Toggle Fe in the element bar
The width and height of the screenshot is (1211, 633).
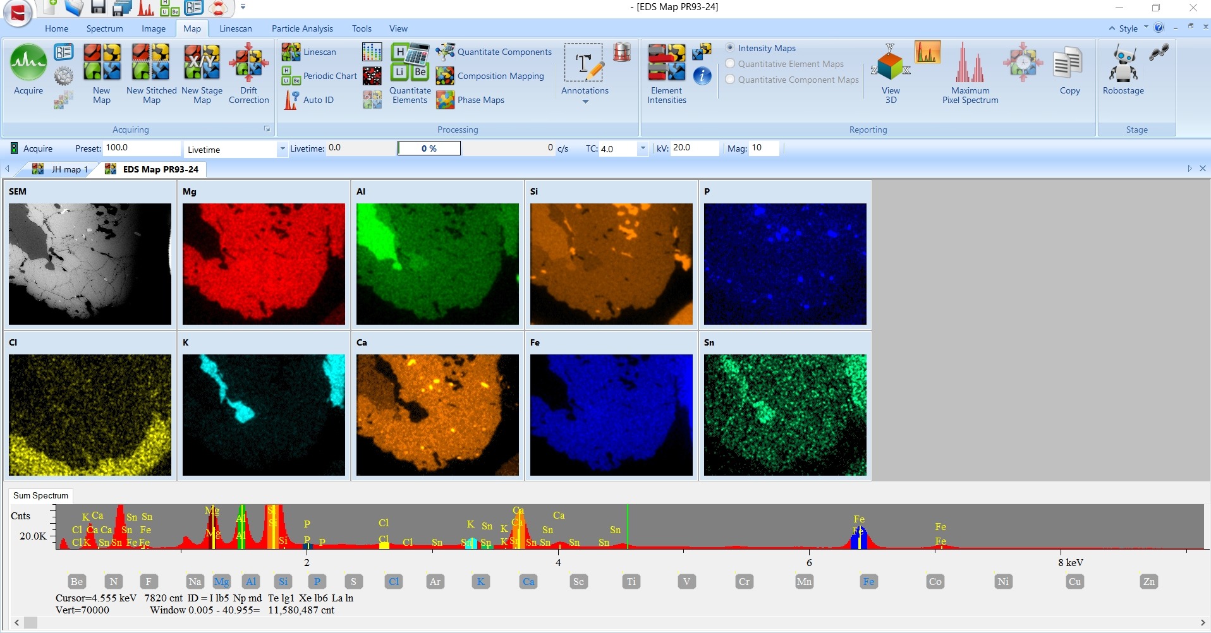(869, 582)
